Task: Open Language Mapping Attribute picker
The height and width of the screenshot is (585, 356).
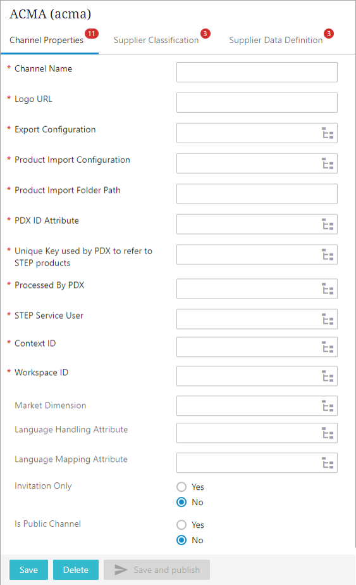Action: point(328,463)
